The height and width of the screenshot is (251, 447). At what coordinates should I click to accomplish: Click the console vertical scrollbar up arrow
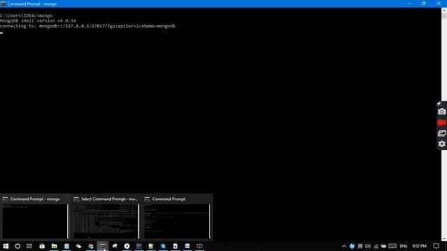pyautogui.click(x=444, y=10)
